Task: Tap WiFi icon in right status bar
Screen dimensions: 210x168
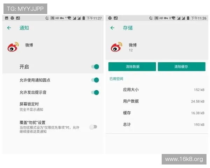Action: (x=173, y=18)
